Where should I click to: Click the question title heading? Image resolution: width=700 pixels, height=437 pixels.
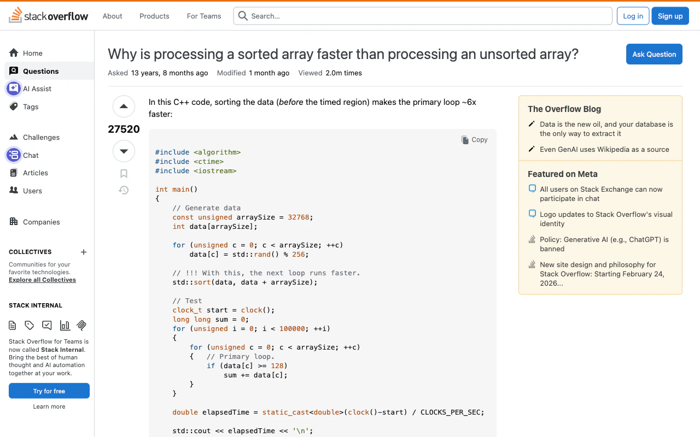coord(343,54)
